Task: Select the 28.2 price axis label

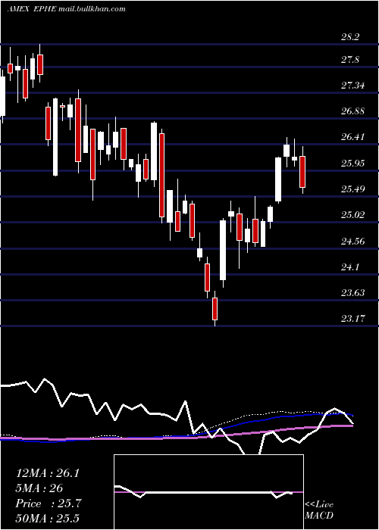Action: pos(350,37)
